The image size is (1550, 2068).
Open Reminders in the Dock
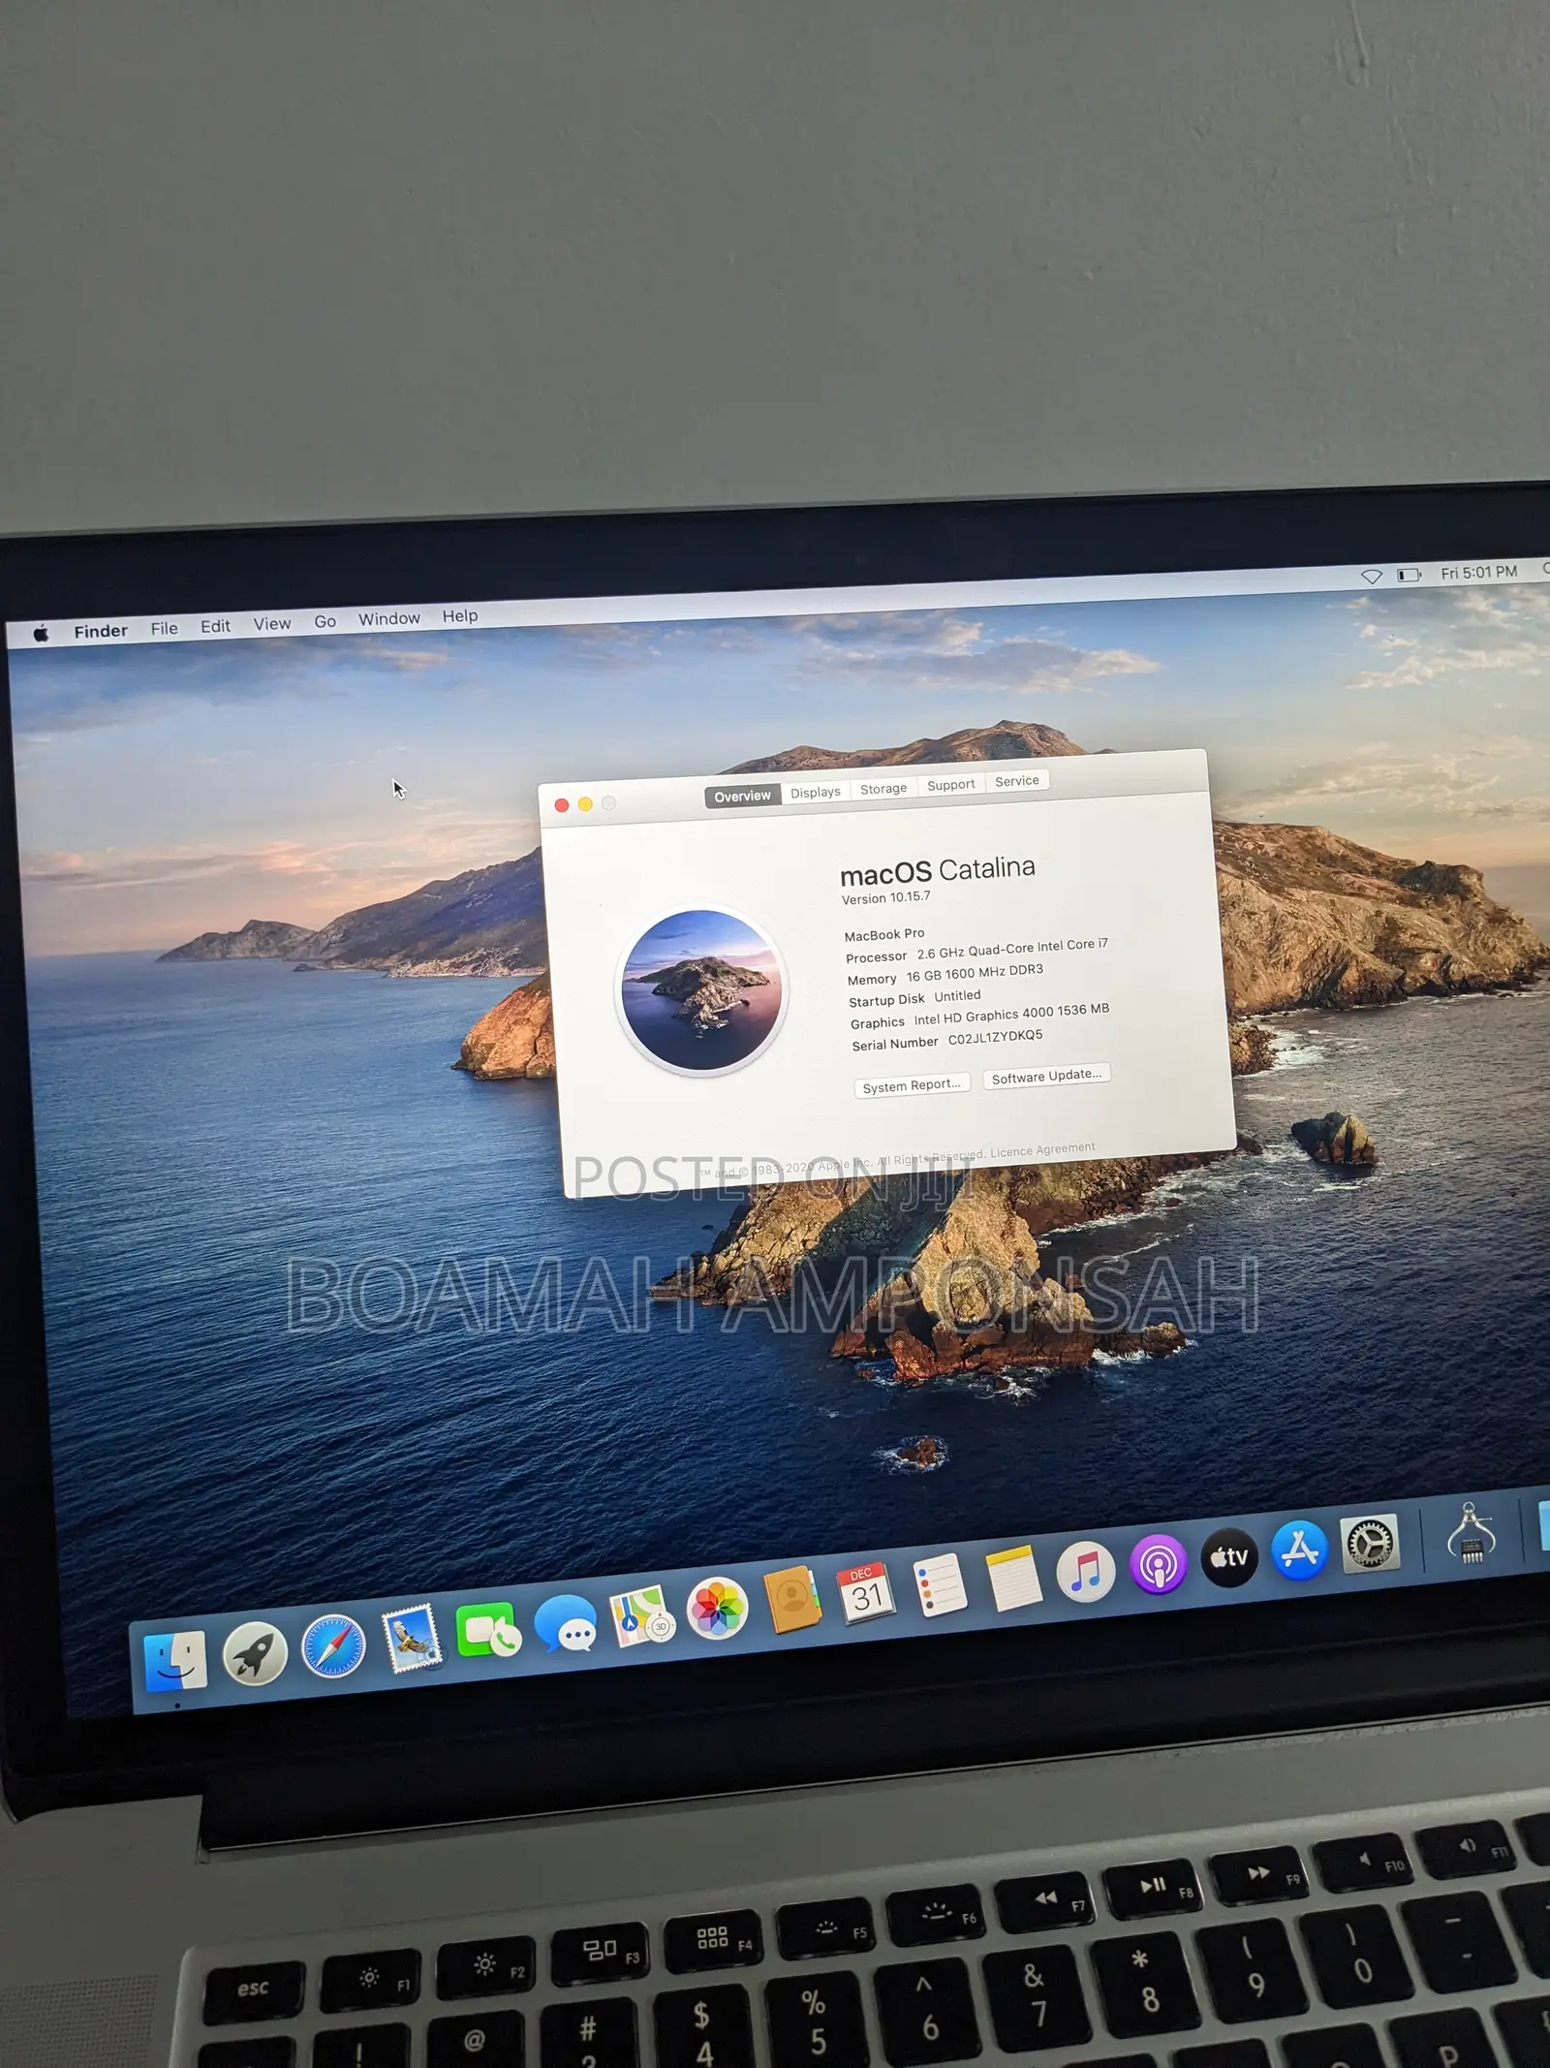[940, 1584]
